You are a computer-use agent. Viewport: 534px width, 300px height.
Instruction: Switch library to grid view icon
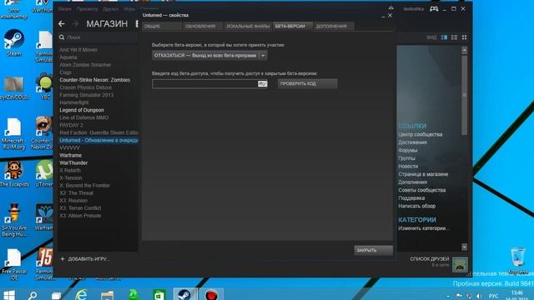coord(464,37)
